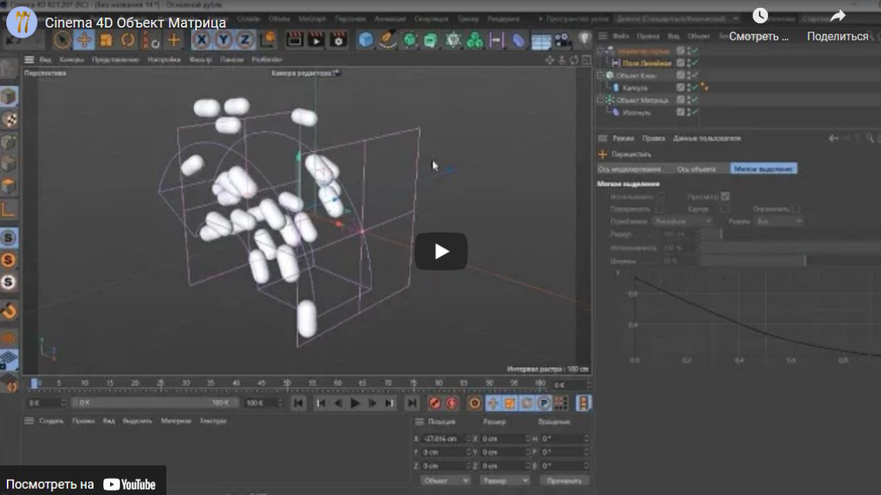Add a floor/environment grid icon

pyautogui.click(x=541, y=41)
